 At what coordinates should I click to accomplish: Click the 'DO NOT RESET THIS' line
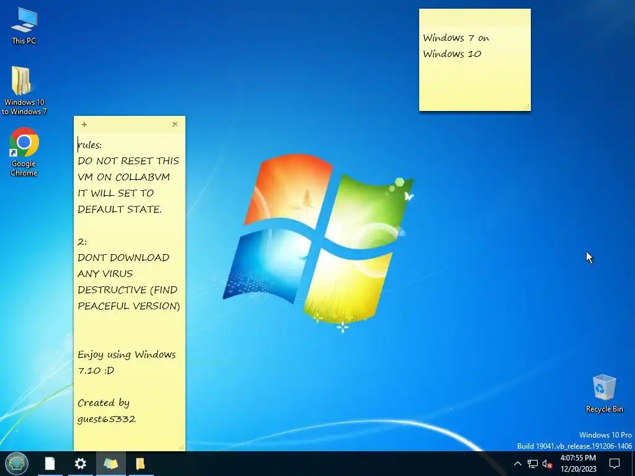[128, 161]
